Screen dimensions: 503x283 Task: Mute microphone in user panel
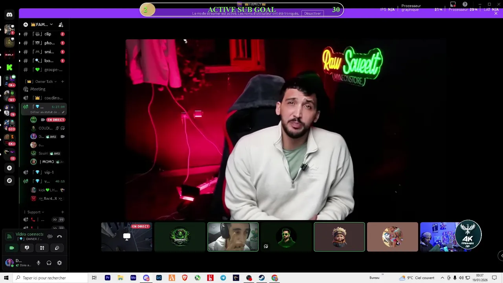[38, 263]
